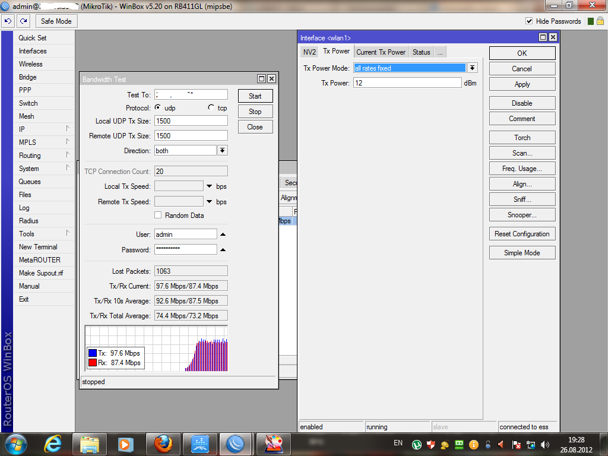The width and height of the screenshot is (608, 456).
Task: Open the Direction dropdown in Bandwidth Test
Action: coord(223,151)
